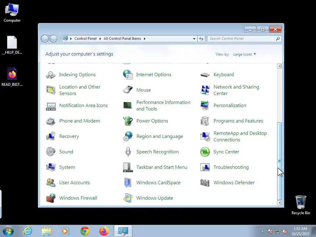Open the Region and Language icon
The width and height of the screenshot is (316, 237).
click(x=128, y=136)
